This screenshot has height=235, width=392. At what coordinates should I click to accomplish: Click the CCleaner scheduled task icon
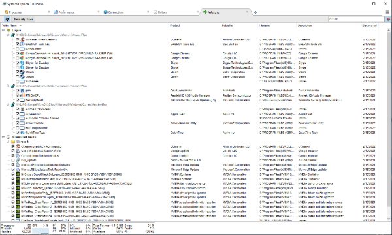click(18, 146)
